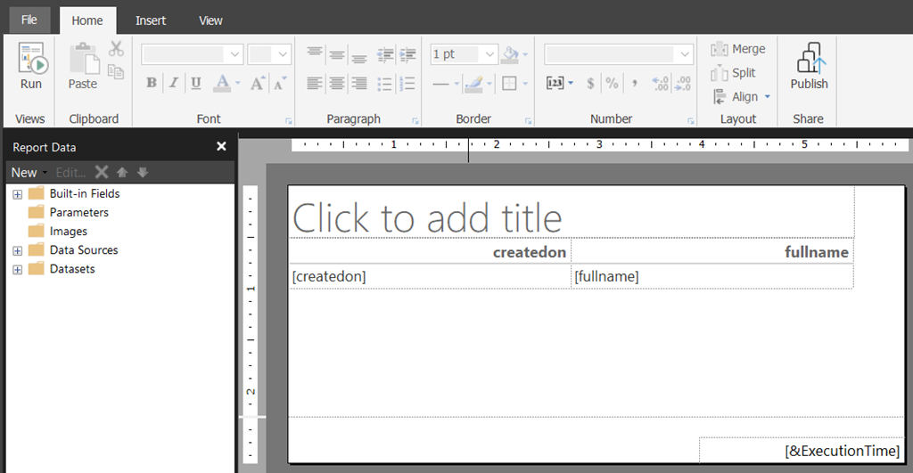Viewport: 913px width, 473px height.
Task: Open the File menu
Action: pos(29,20)
